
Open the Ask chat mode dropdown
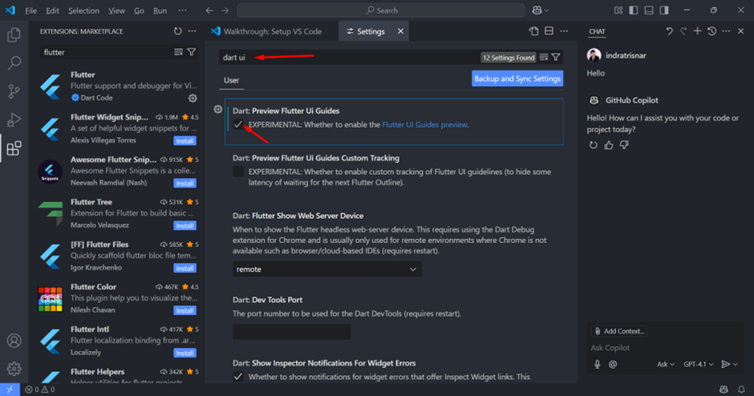click(x=666, y=364)
